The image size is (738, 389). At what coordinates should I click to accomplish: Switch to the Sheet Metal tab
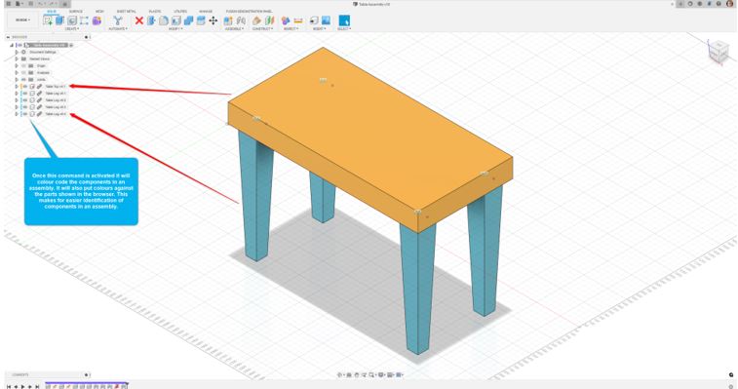click(126, 12)
